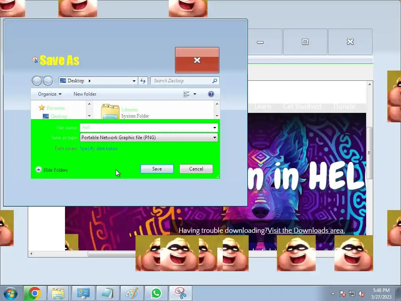Screen dimensions: 401x301
Task: Open the Organize menu
Action: [50, 94]
